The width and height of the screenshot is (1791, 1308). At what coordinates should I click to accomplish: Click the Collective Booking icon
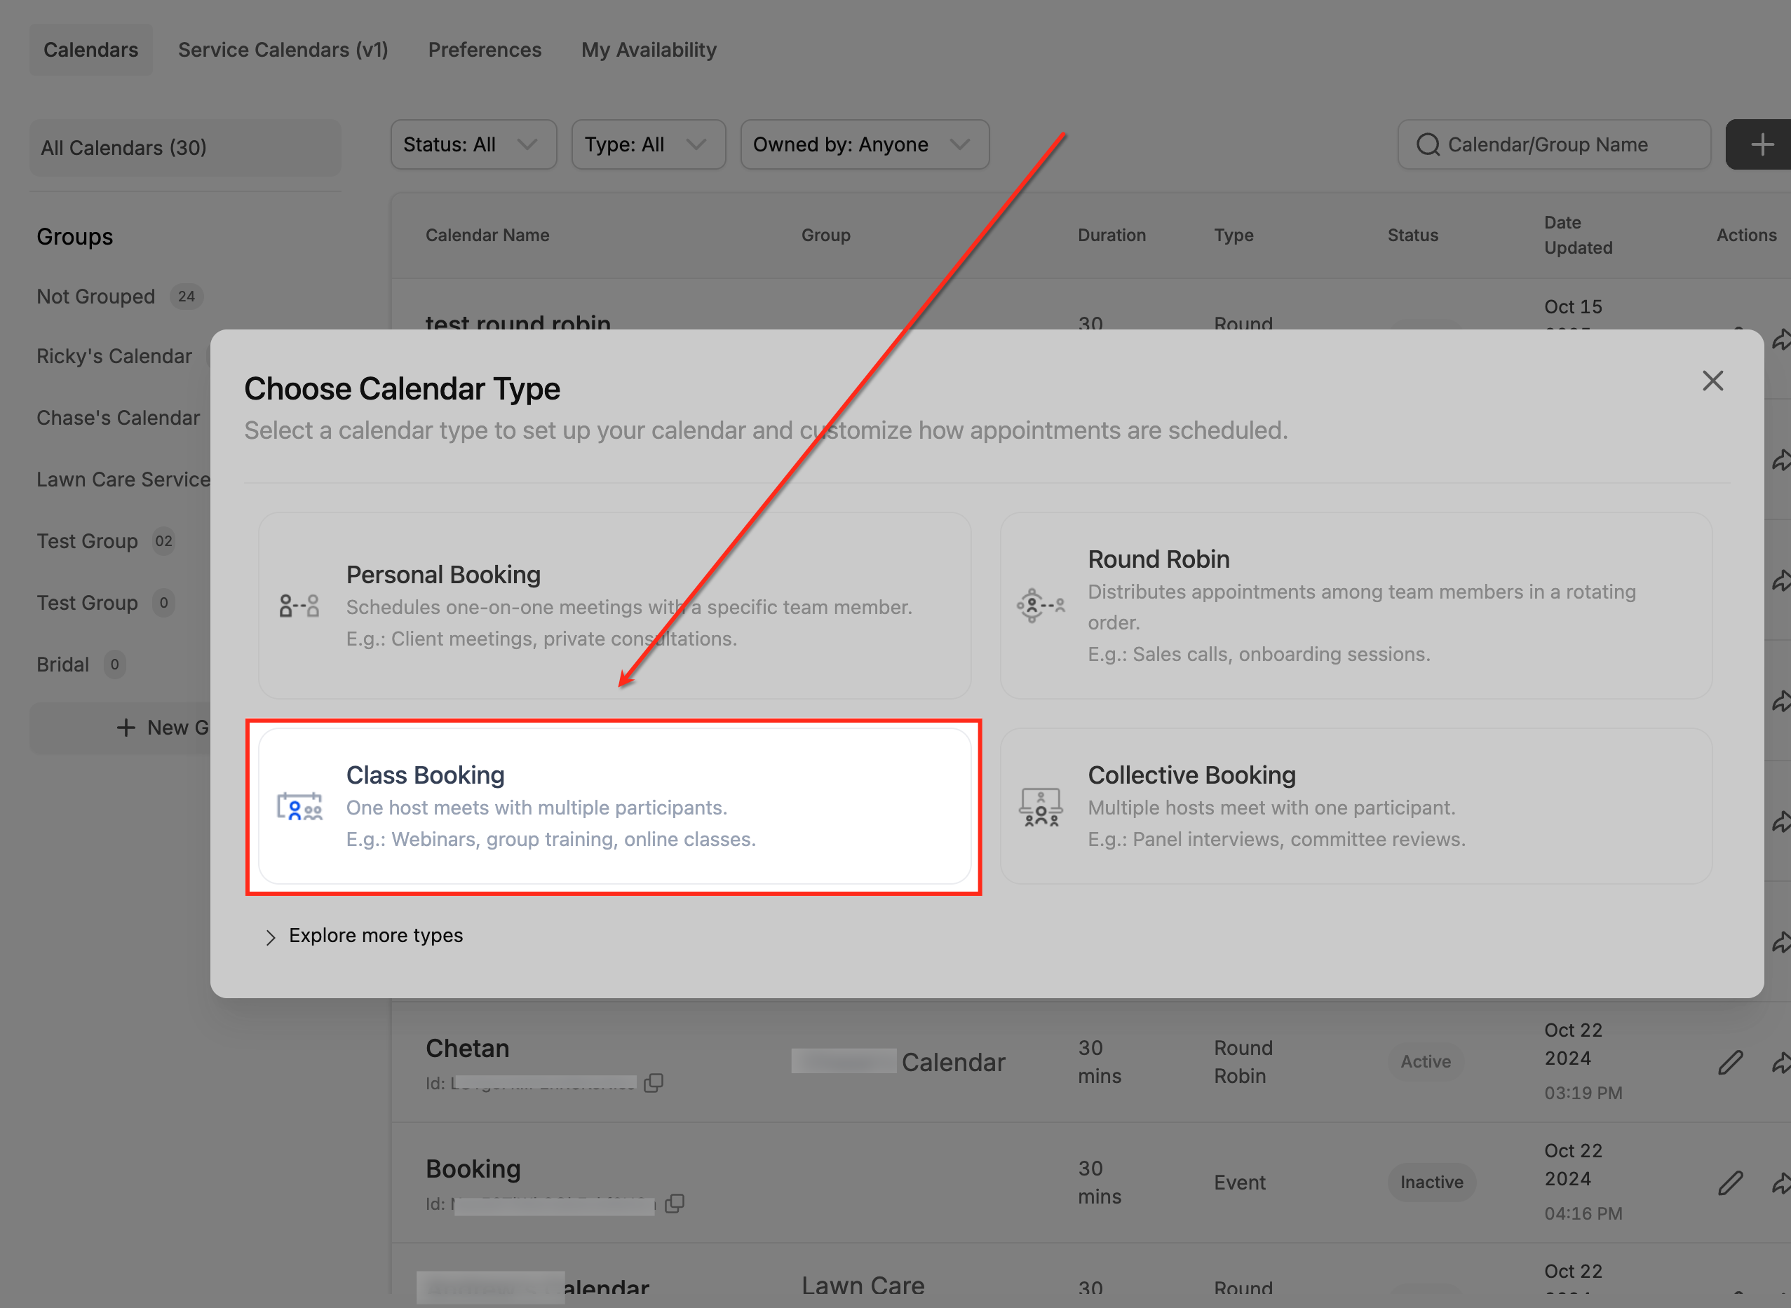pyautogui.click(x=1040, y=807)
